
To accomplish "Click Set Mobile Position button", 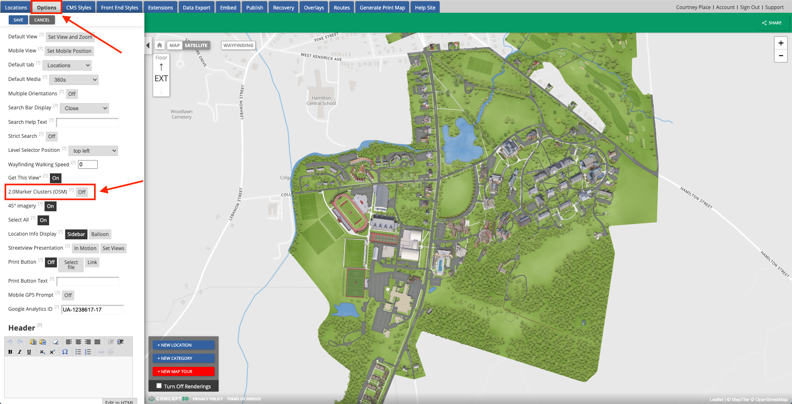I will (x=69, y=51).
